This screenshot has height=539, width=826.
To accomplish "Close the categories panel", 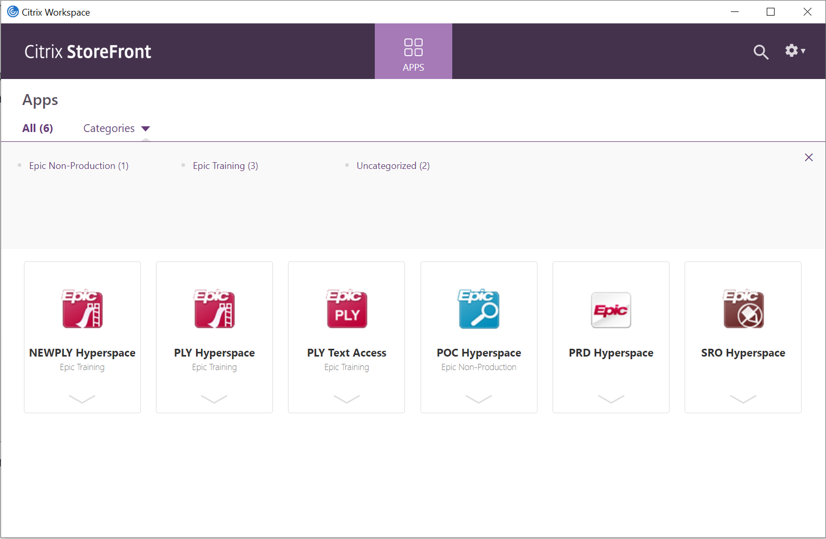I will (808, 157).
